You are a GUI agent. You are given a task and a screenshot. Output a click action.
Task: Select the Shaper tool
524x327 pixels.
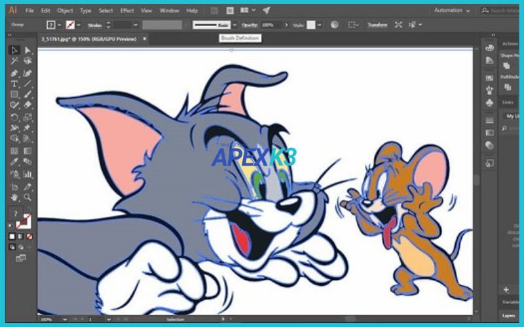14,105
